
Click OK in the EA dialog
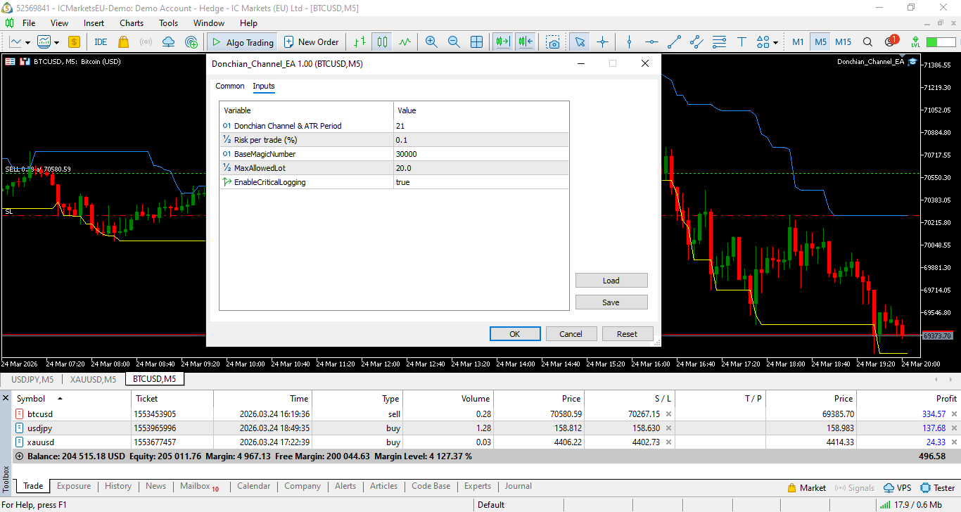515,334
